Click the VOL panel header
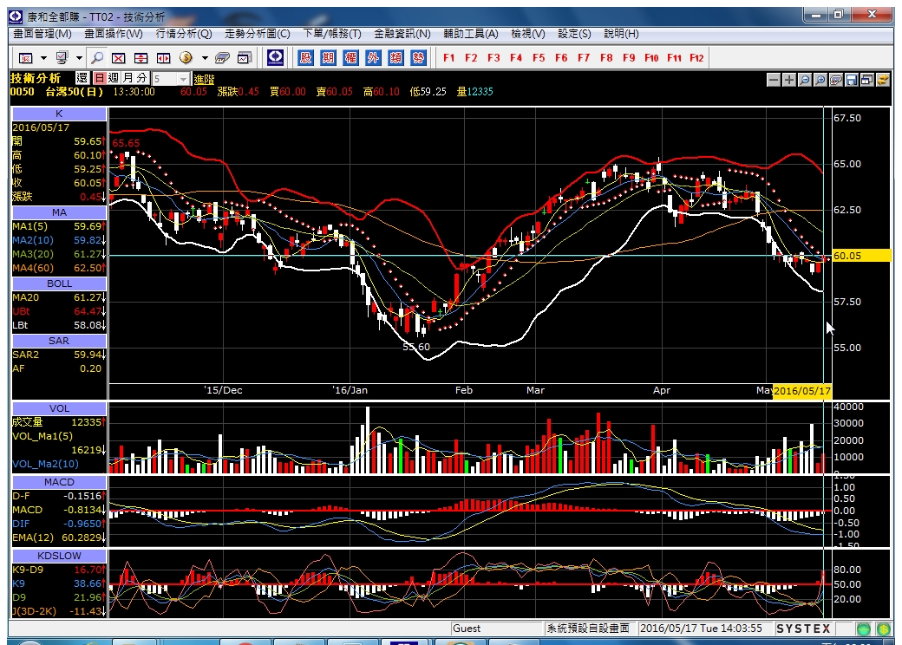902x645 pixels. coord(59,408)
